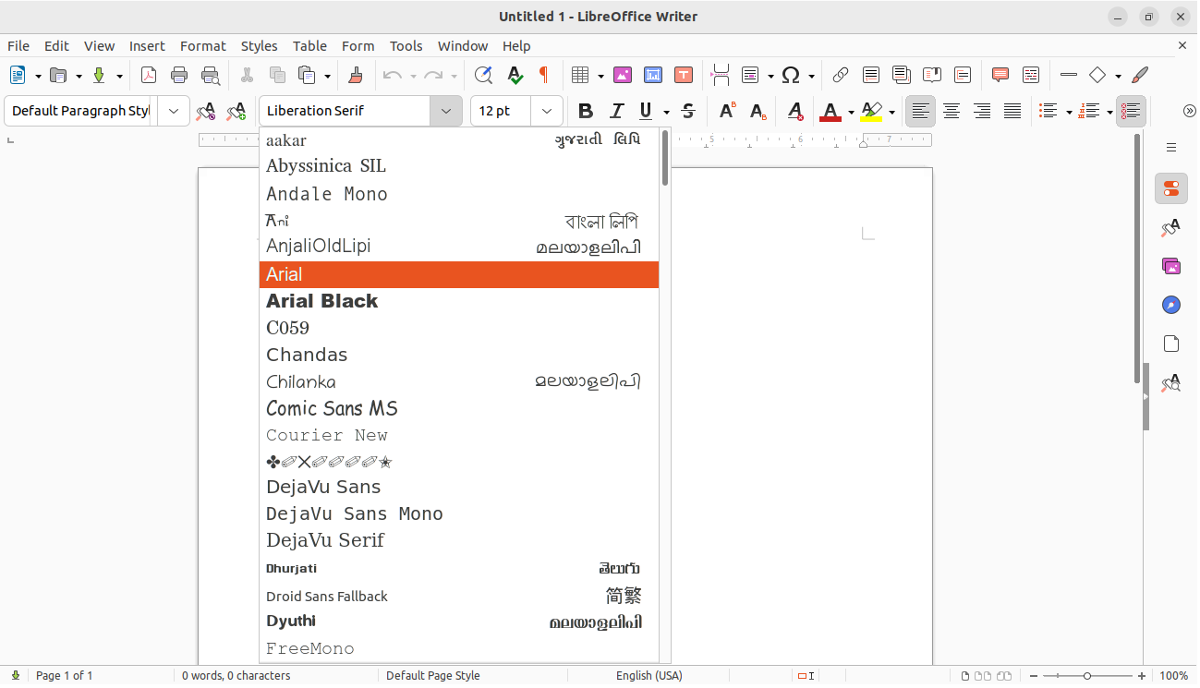This screenshot has height=688, width=1200.
Task: Open the Table menu
Action: coord(309,45)
